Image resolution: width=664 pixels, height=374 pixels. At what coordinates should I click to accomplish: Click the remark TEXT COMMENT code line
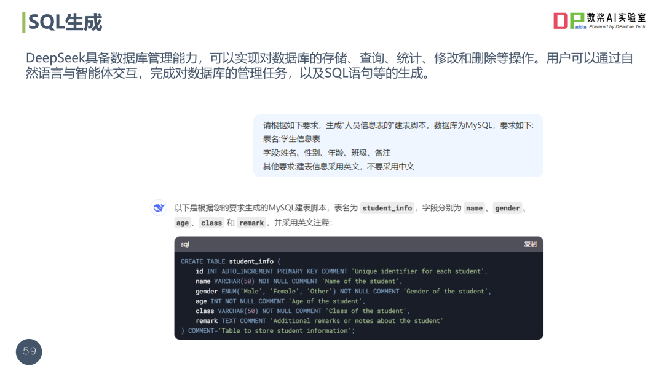click(x=319, y=320)
